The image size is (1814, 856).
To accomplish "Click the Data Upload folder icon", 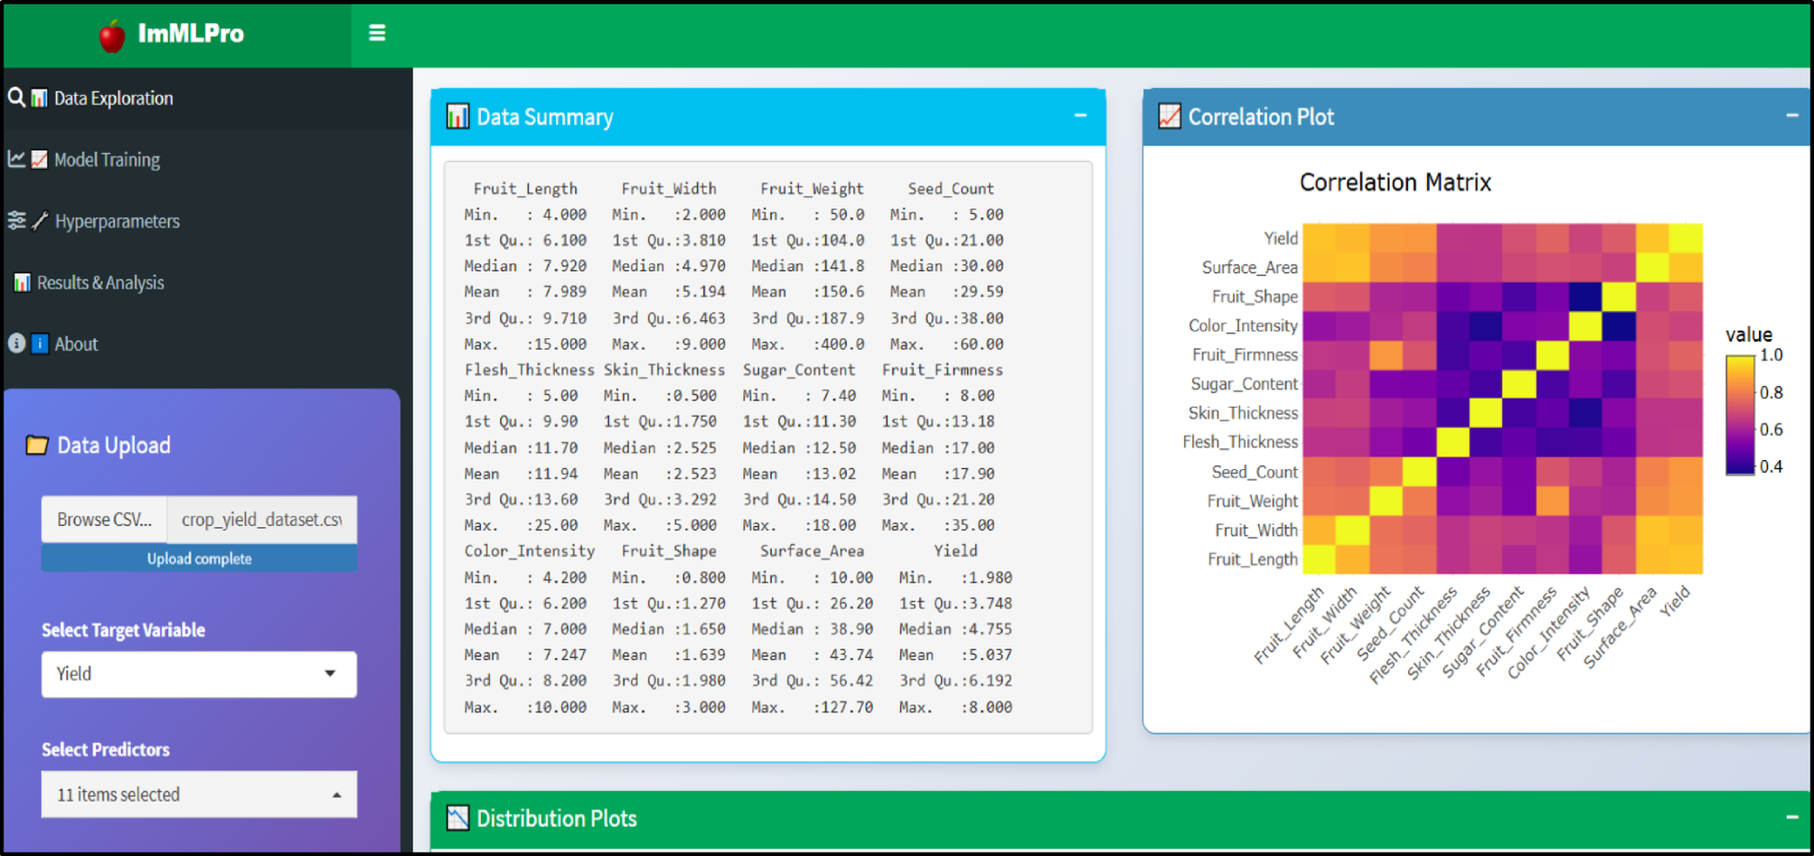I will tap(37, 445).
